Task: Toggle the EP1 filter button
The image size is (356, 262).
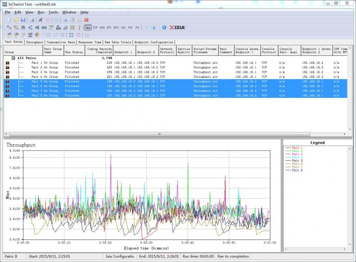Action: coord(109,27)
